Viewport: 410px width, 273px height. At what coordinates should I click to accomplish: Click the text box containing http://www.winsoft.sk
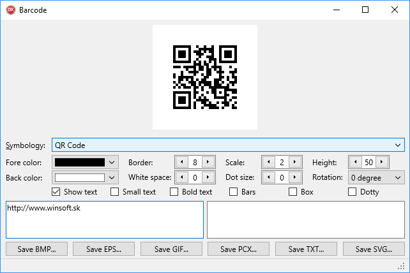pos(105,219)
